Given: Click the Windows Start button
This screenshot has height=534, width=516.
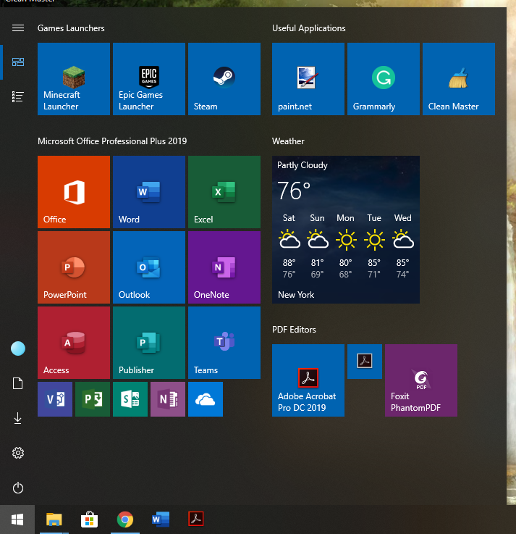Looking at the screenshot, I should [17, 520].
